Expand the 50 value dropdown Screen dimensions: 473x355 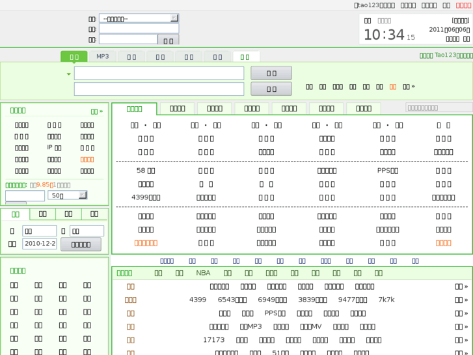[68, 195]
